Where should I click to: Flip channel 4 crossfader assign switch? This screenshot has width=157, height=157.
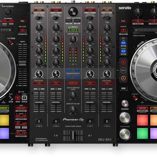tap(107, 121)
